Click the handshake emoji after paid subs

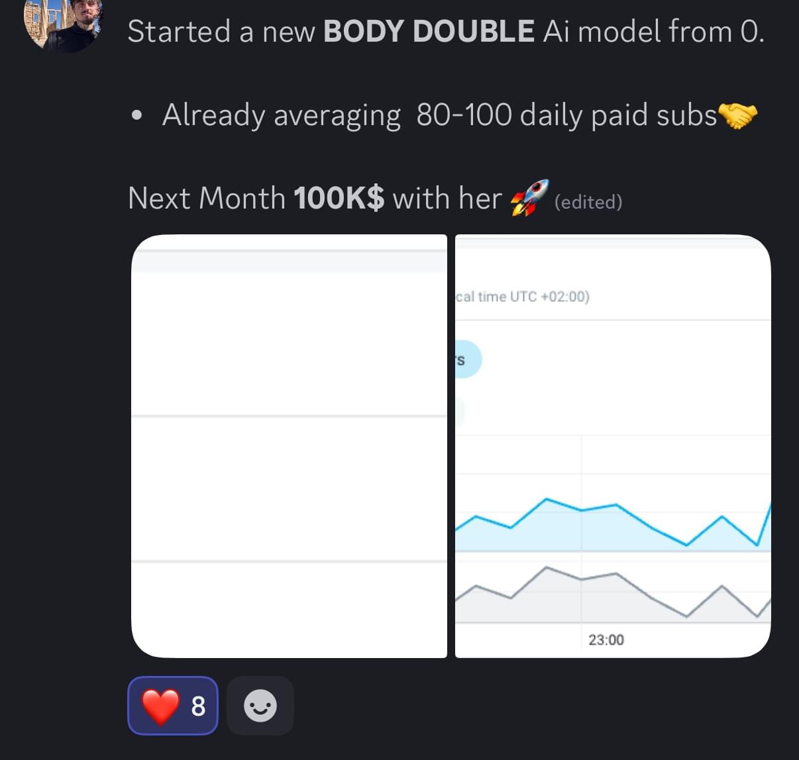tap(737, 115)
